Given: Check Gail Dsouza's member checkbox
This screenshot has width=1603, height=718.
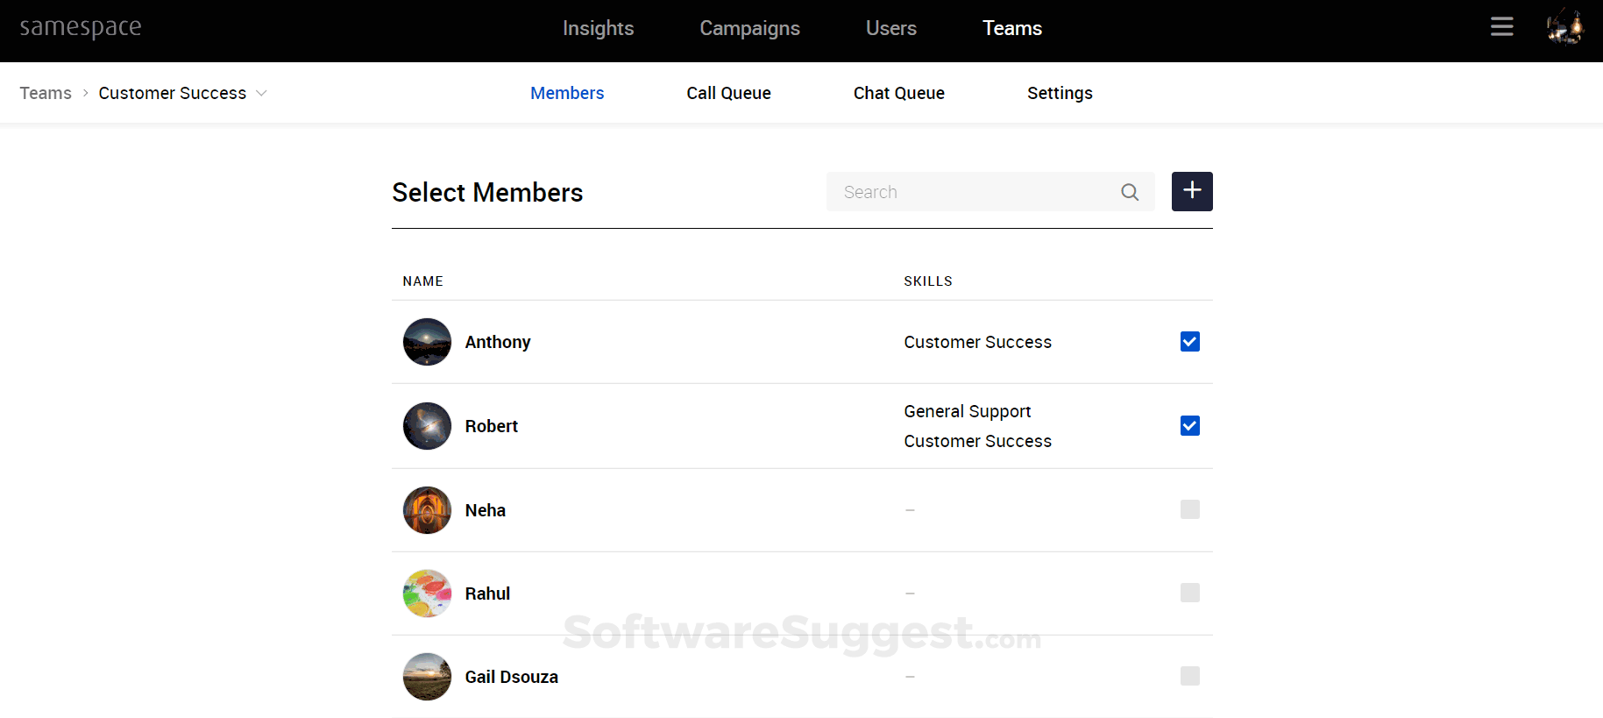Looking at the screenshot, I should pyautogui.click(x=1189, y=676).
